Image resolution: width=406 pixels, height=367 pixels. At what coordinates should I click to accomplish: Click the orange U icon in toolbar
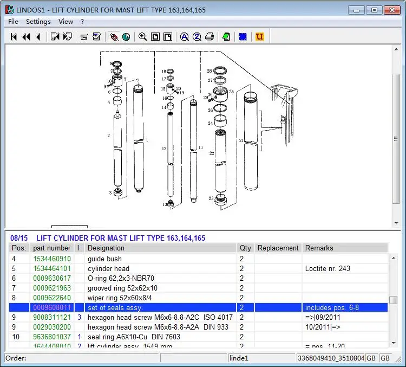[x=259, y=37]
